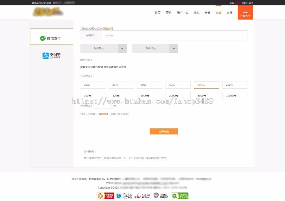Click the 其他金额 custom amount input field
Image resolution: width=285 pixels, height=201 pixels.
click(x=102, y=106)
